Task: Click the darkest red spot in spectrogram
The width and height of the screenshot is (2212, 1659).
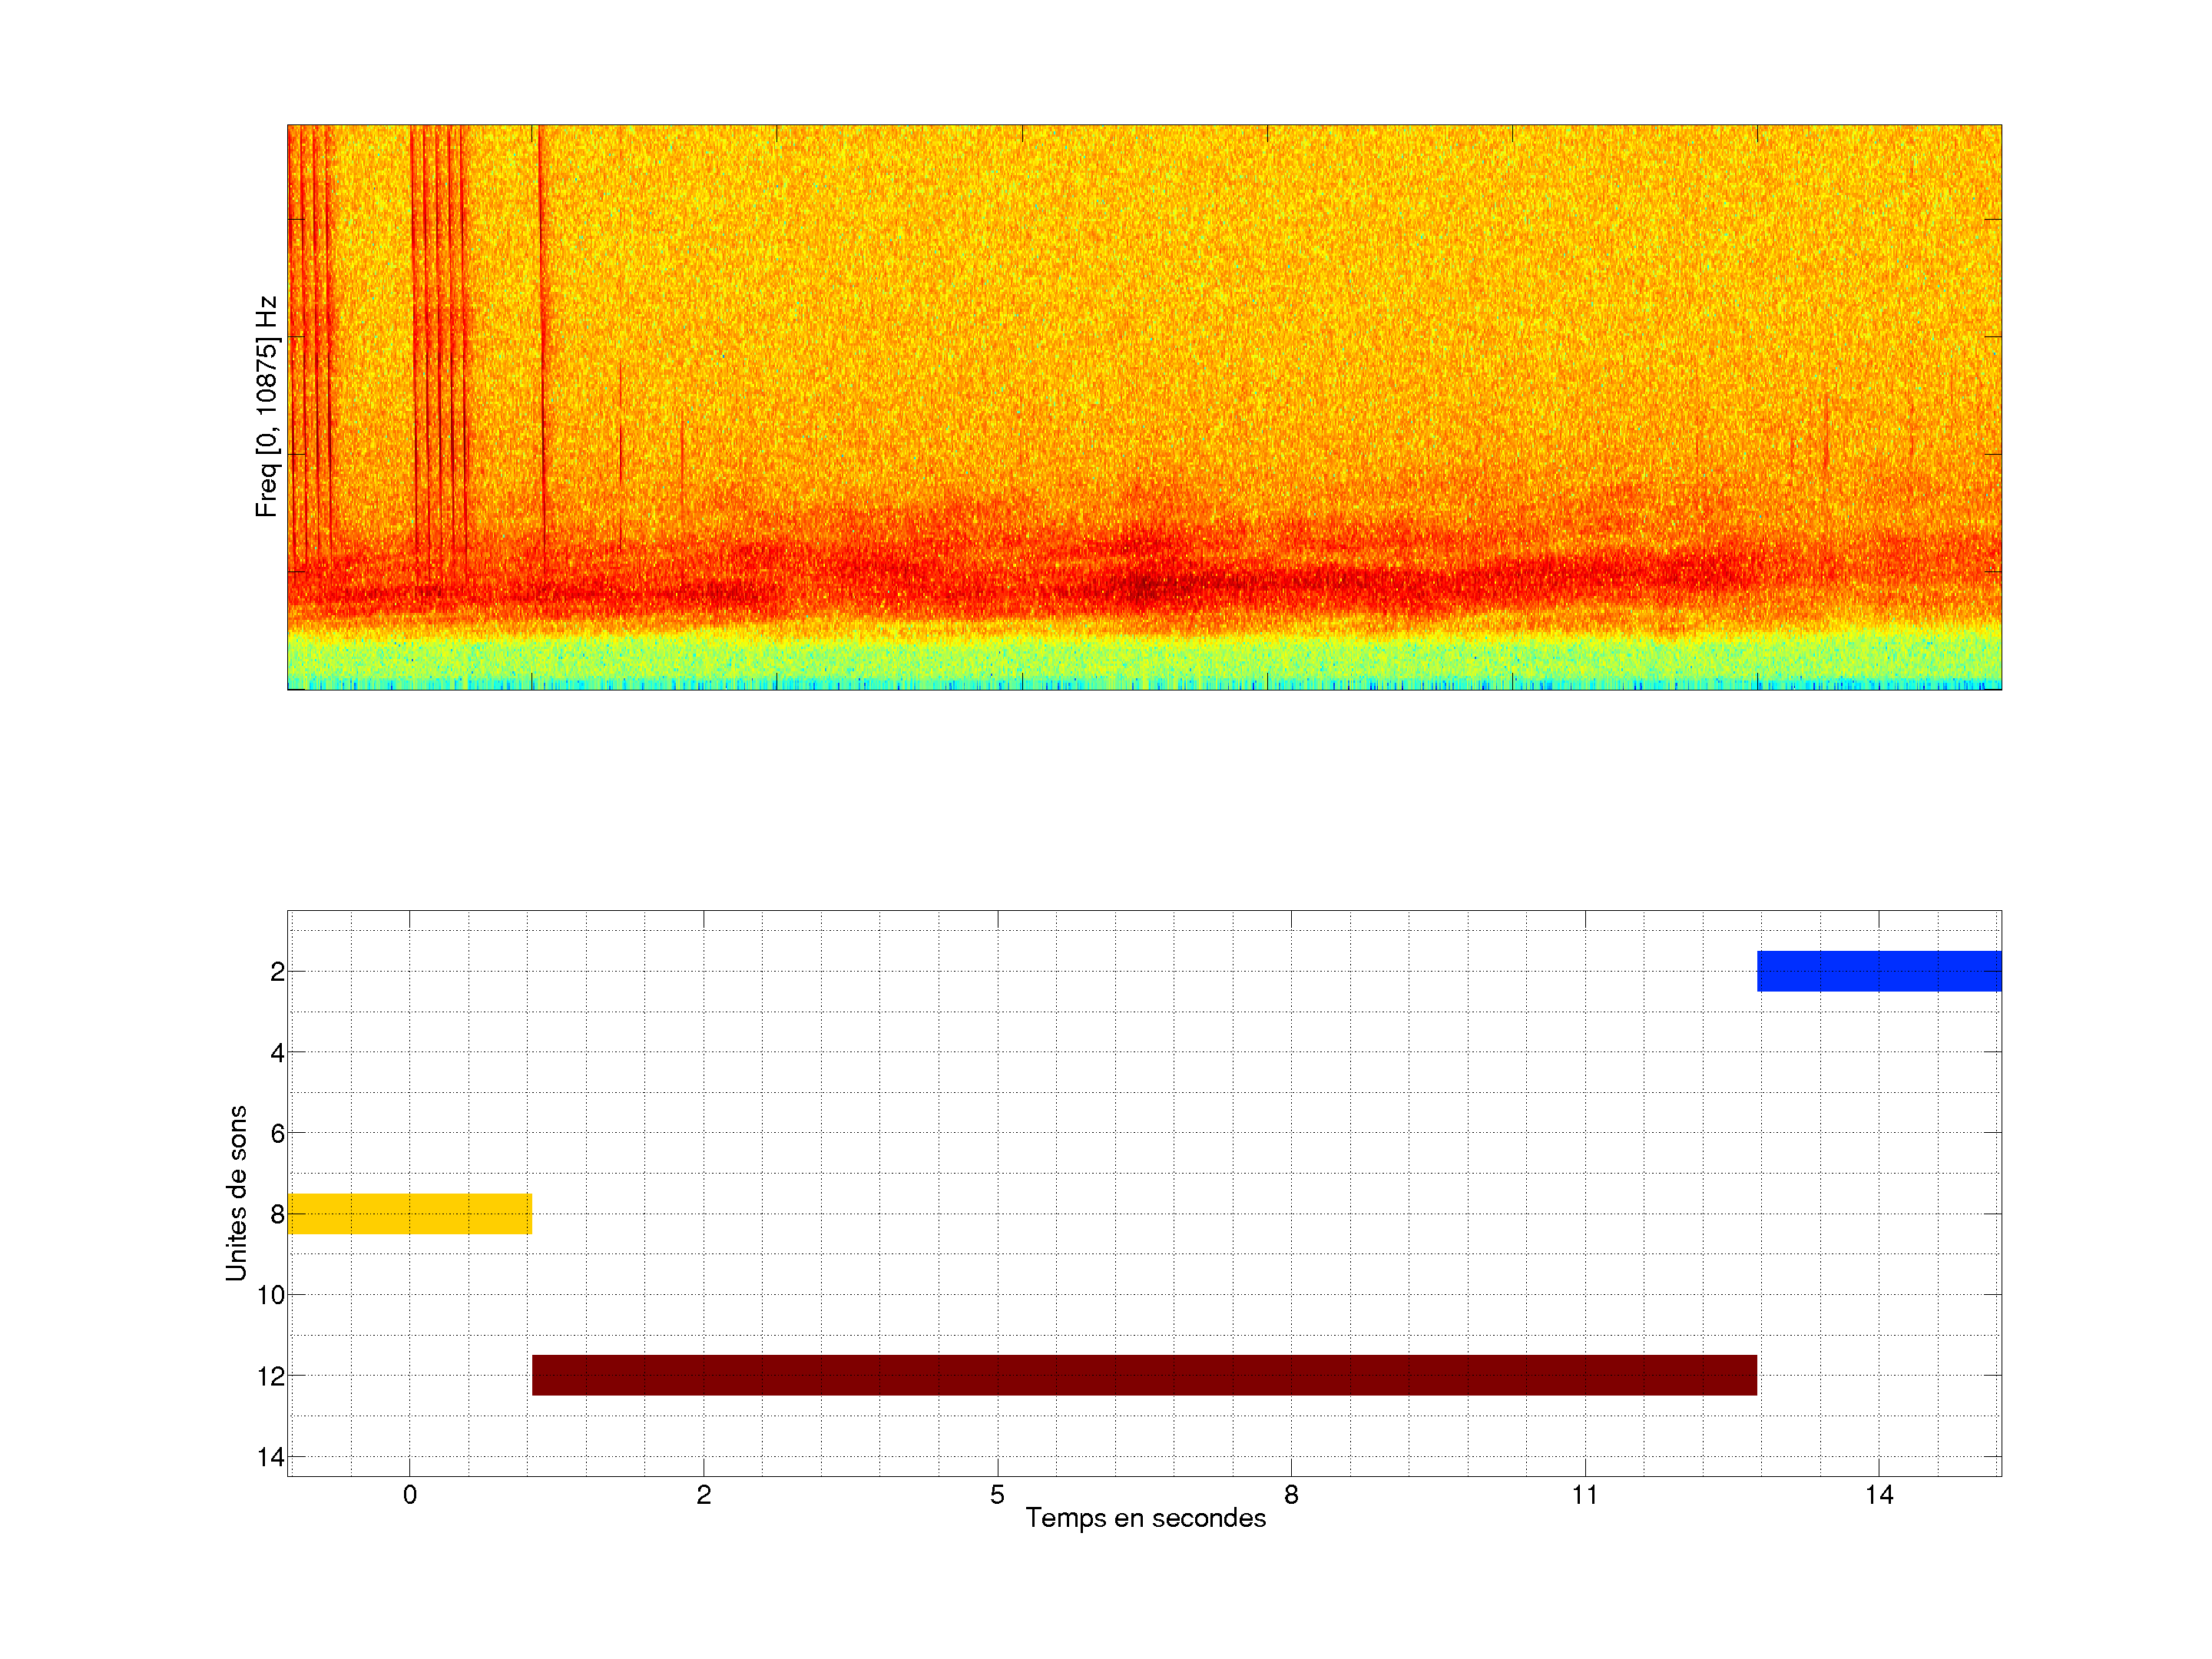Action: point(1145,585)
